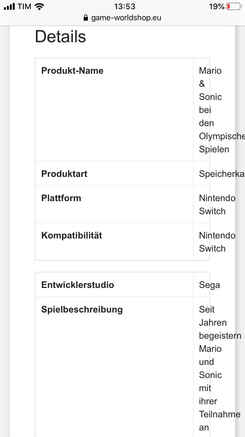Select the Spielbeschreibung row label
This screenshot has height=437, width=245.
(82, 310)
